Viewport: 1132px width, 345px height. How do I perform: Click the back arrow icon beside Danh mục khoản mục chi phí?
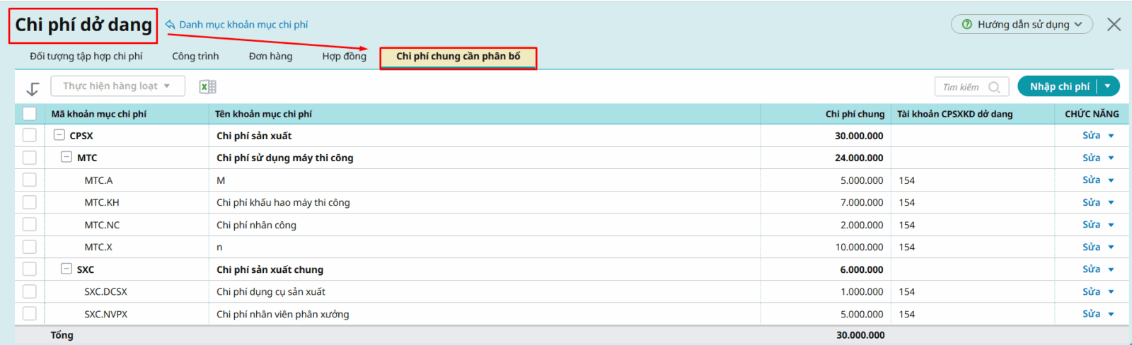170,25
